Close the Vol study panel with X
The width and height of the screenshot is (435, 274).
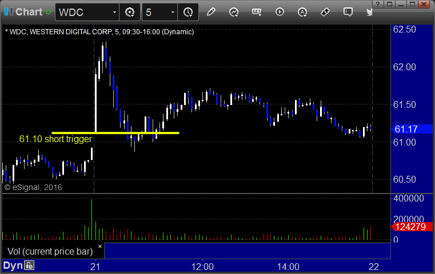100,246
